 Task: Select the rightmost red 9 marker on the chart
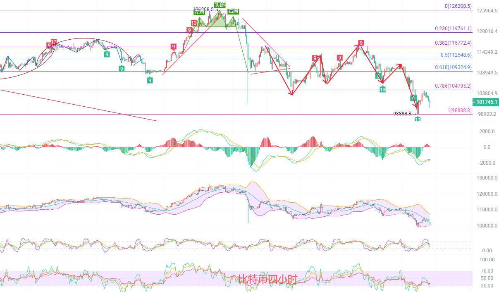click(x=361, y=43)
